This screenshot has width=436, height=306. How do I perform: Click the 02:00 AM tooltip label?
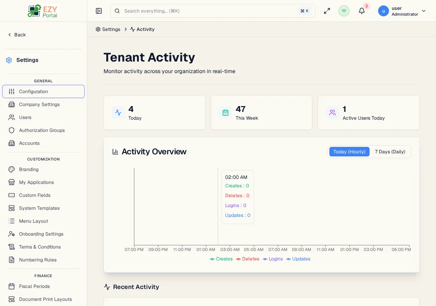point(236,177)
